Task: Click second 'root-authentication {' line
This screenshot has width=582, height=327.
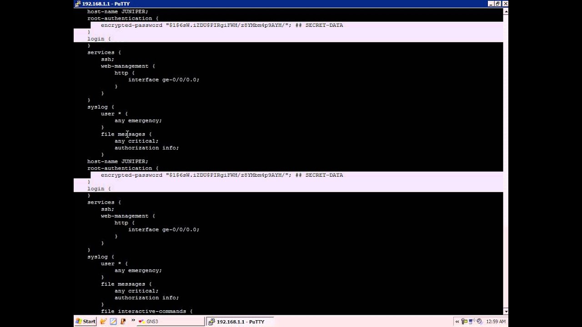Action: 123,168
